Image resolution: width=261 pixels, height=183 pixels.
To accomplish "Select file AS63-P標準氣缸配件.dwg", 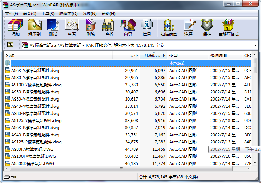I will point(35,128).
